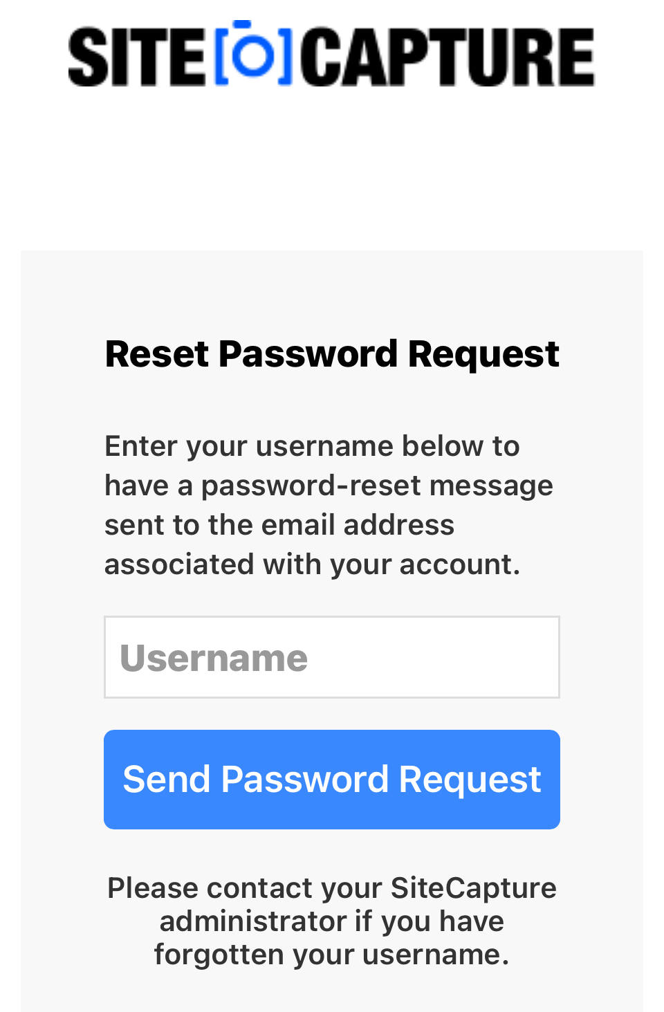Click the 'have a password-reset message' text line

tap(329, 486)
